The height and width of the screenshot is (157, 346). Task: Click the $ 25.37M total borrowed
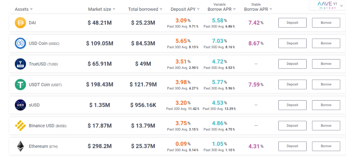143,146
